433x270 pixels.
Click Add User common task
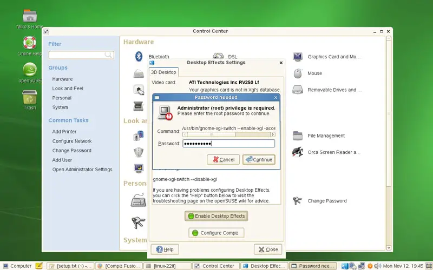pyautogui.click(x=62, y=160)
